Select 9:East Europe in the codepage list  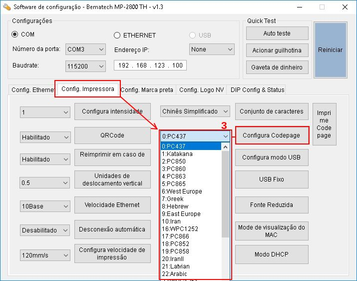[191, 214]
